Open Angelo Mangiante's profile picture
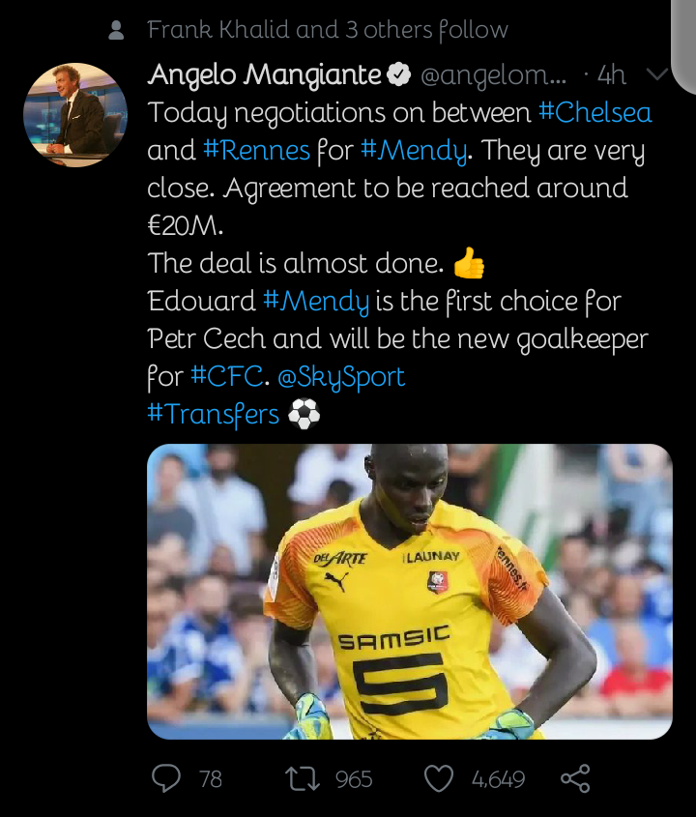 [75, 115]
